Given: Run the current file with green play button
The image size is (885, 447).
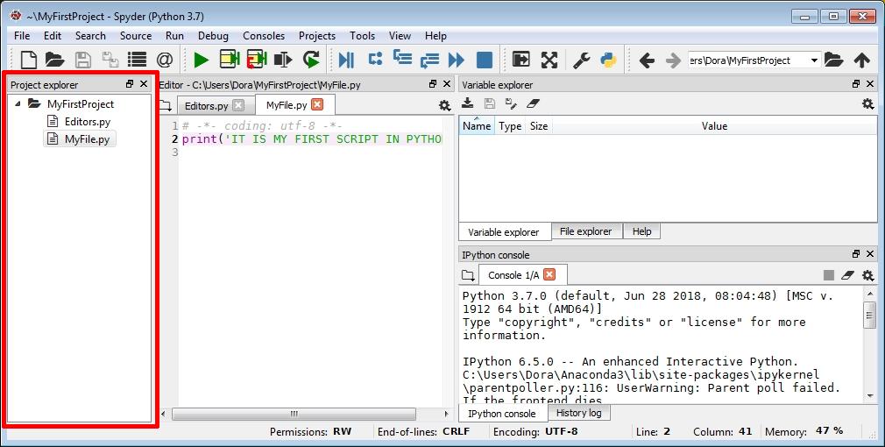Looking at the screenshot, I should pos(202,60).
